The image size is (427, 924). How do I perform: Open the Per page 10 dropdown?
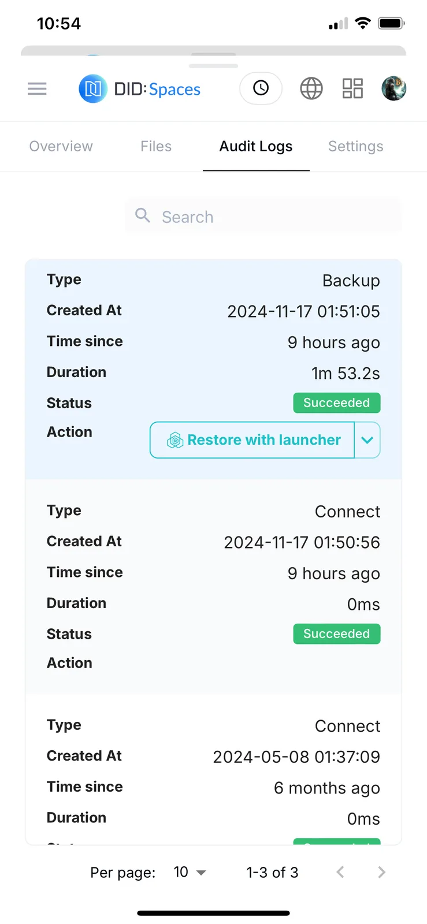(190, 873)
